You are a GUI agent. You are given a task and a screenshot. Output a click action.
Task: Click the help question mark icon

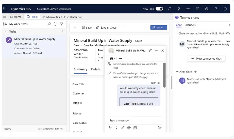click(x=216, y=9)
